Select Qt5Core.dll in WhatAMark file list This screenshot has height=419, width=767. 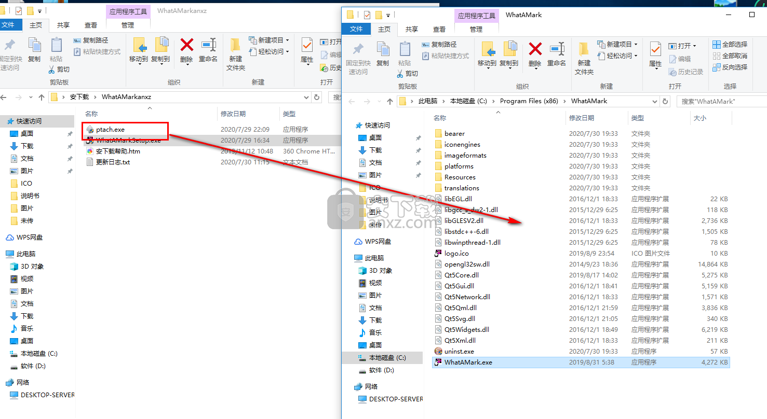click(462, 275)
